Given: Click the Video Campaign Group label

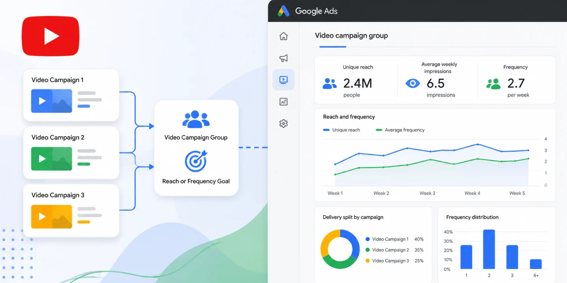Looking at the screenshot, I should coord(196,138).
